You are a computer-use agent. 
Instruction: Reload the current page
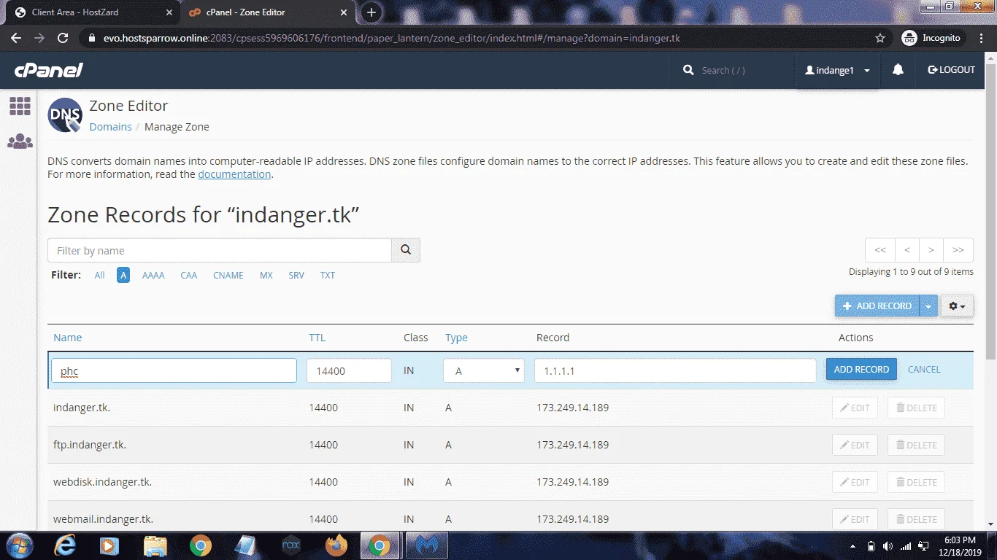pos(63,38)
